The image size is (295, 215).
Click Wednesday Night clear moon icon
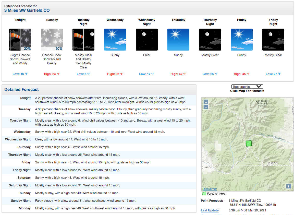(146, 40)
